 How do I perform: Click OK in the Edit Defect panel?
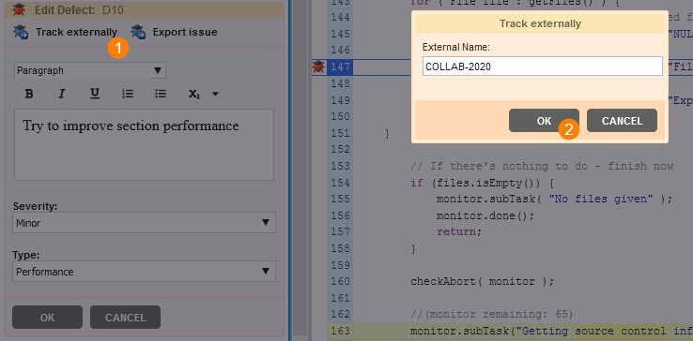[x=47, y=318]
